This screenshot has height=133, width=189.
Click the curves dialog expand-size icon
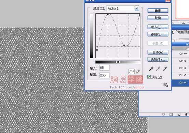[166, 85]
